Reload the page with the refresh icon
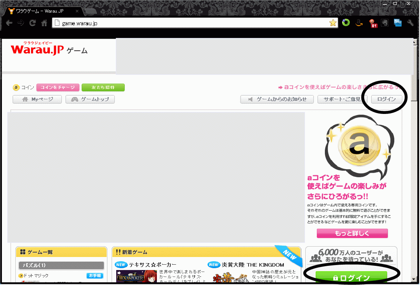The height and width of the screenshot is (285, 420). tap(32, 23)
